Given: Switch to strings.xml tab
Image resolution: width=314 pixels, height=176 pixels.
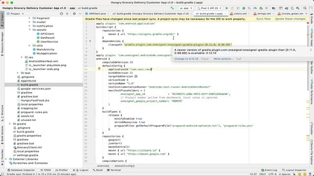Looking at the screenshot, I should point(264,14).
